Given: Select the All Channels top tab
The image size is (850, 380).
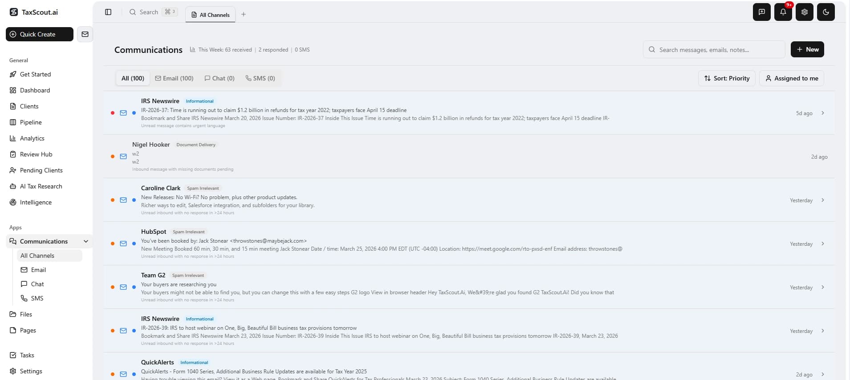Looking at the screenshot, I should coord(210,15).
